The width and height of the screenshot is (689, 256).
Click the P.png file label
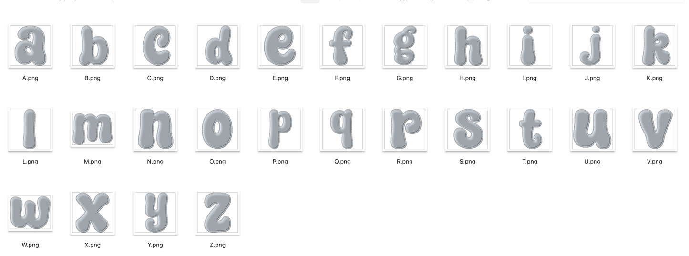pos(280,162)
